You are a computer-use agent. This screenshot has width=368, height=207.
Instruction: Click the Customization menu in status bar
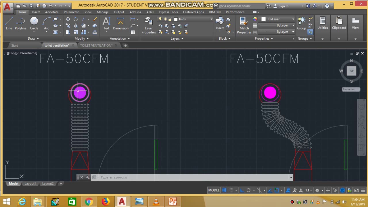(363, 190)
